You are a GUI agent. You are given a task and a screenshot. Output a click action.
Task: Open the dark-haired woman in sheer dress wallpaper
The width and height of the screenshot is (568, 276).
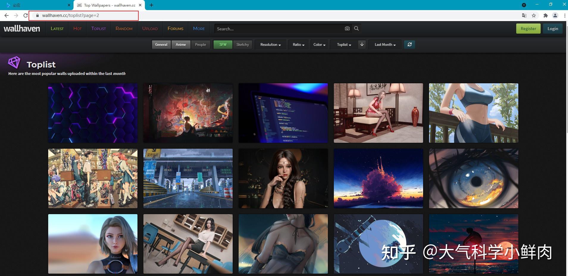pos(283,244)
